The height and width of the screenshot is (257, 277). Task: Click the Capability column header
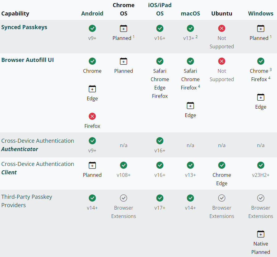(x=15, y=13)
